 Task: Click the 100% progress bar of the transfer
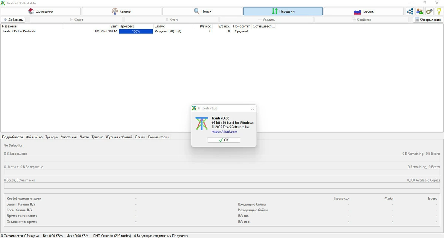point(136,31)
